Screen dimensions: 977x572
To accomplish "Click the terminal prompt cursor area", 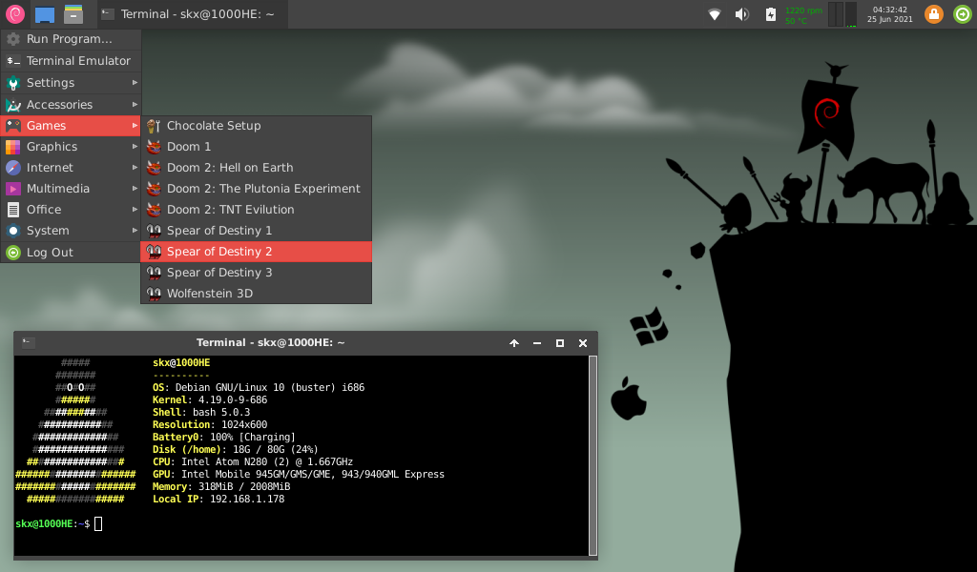I will click(x=98, y=523).
